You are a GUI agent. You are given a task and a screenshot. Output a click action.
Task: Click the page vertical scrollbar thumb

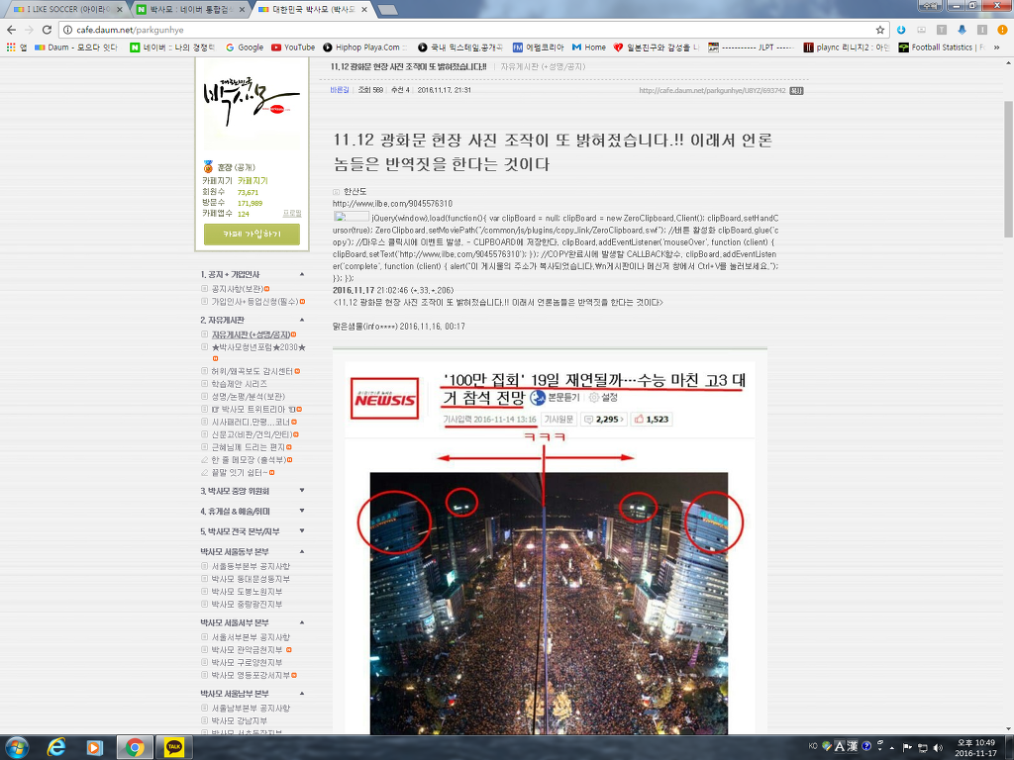point(1008,169)
